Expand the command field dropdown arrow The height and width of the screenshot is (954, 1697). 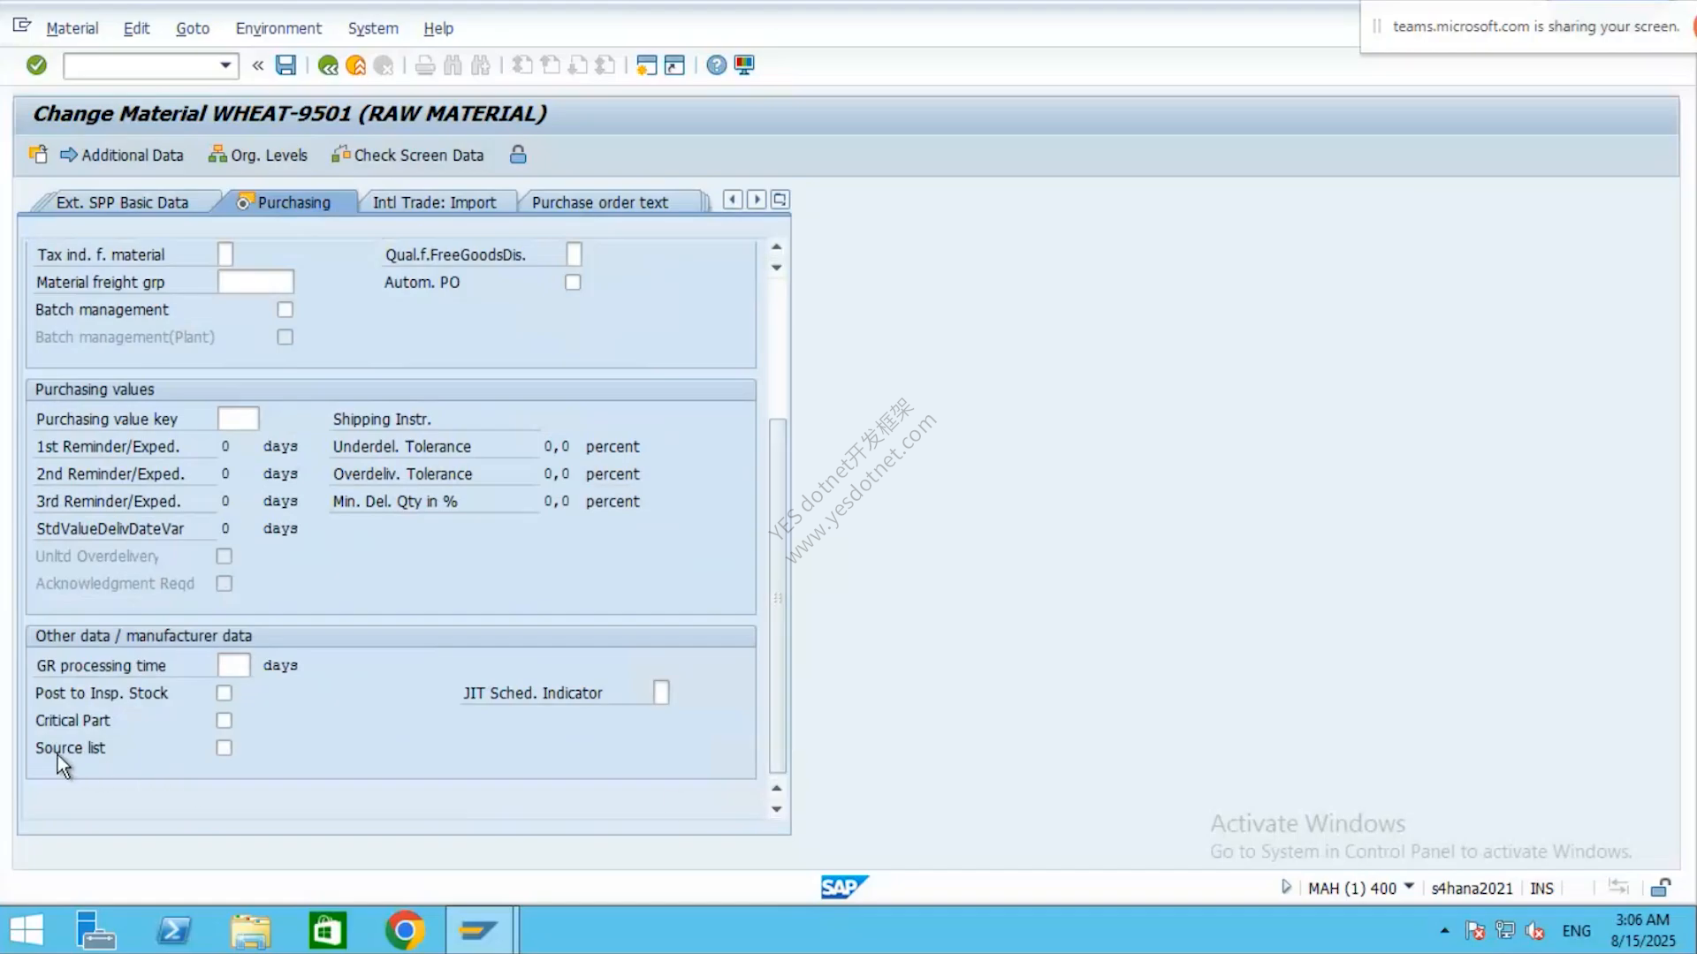[225, 65]
